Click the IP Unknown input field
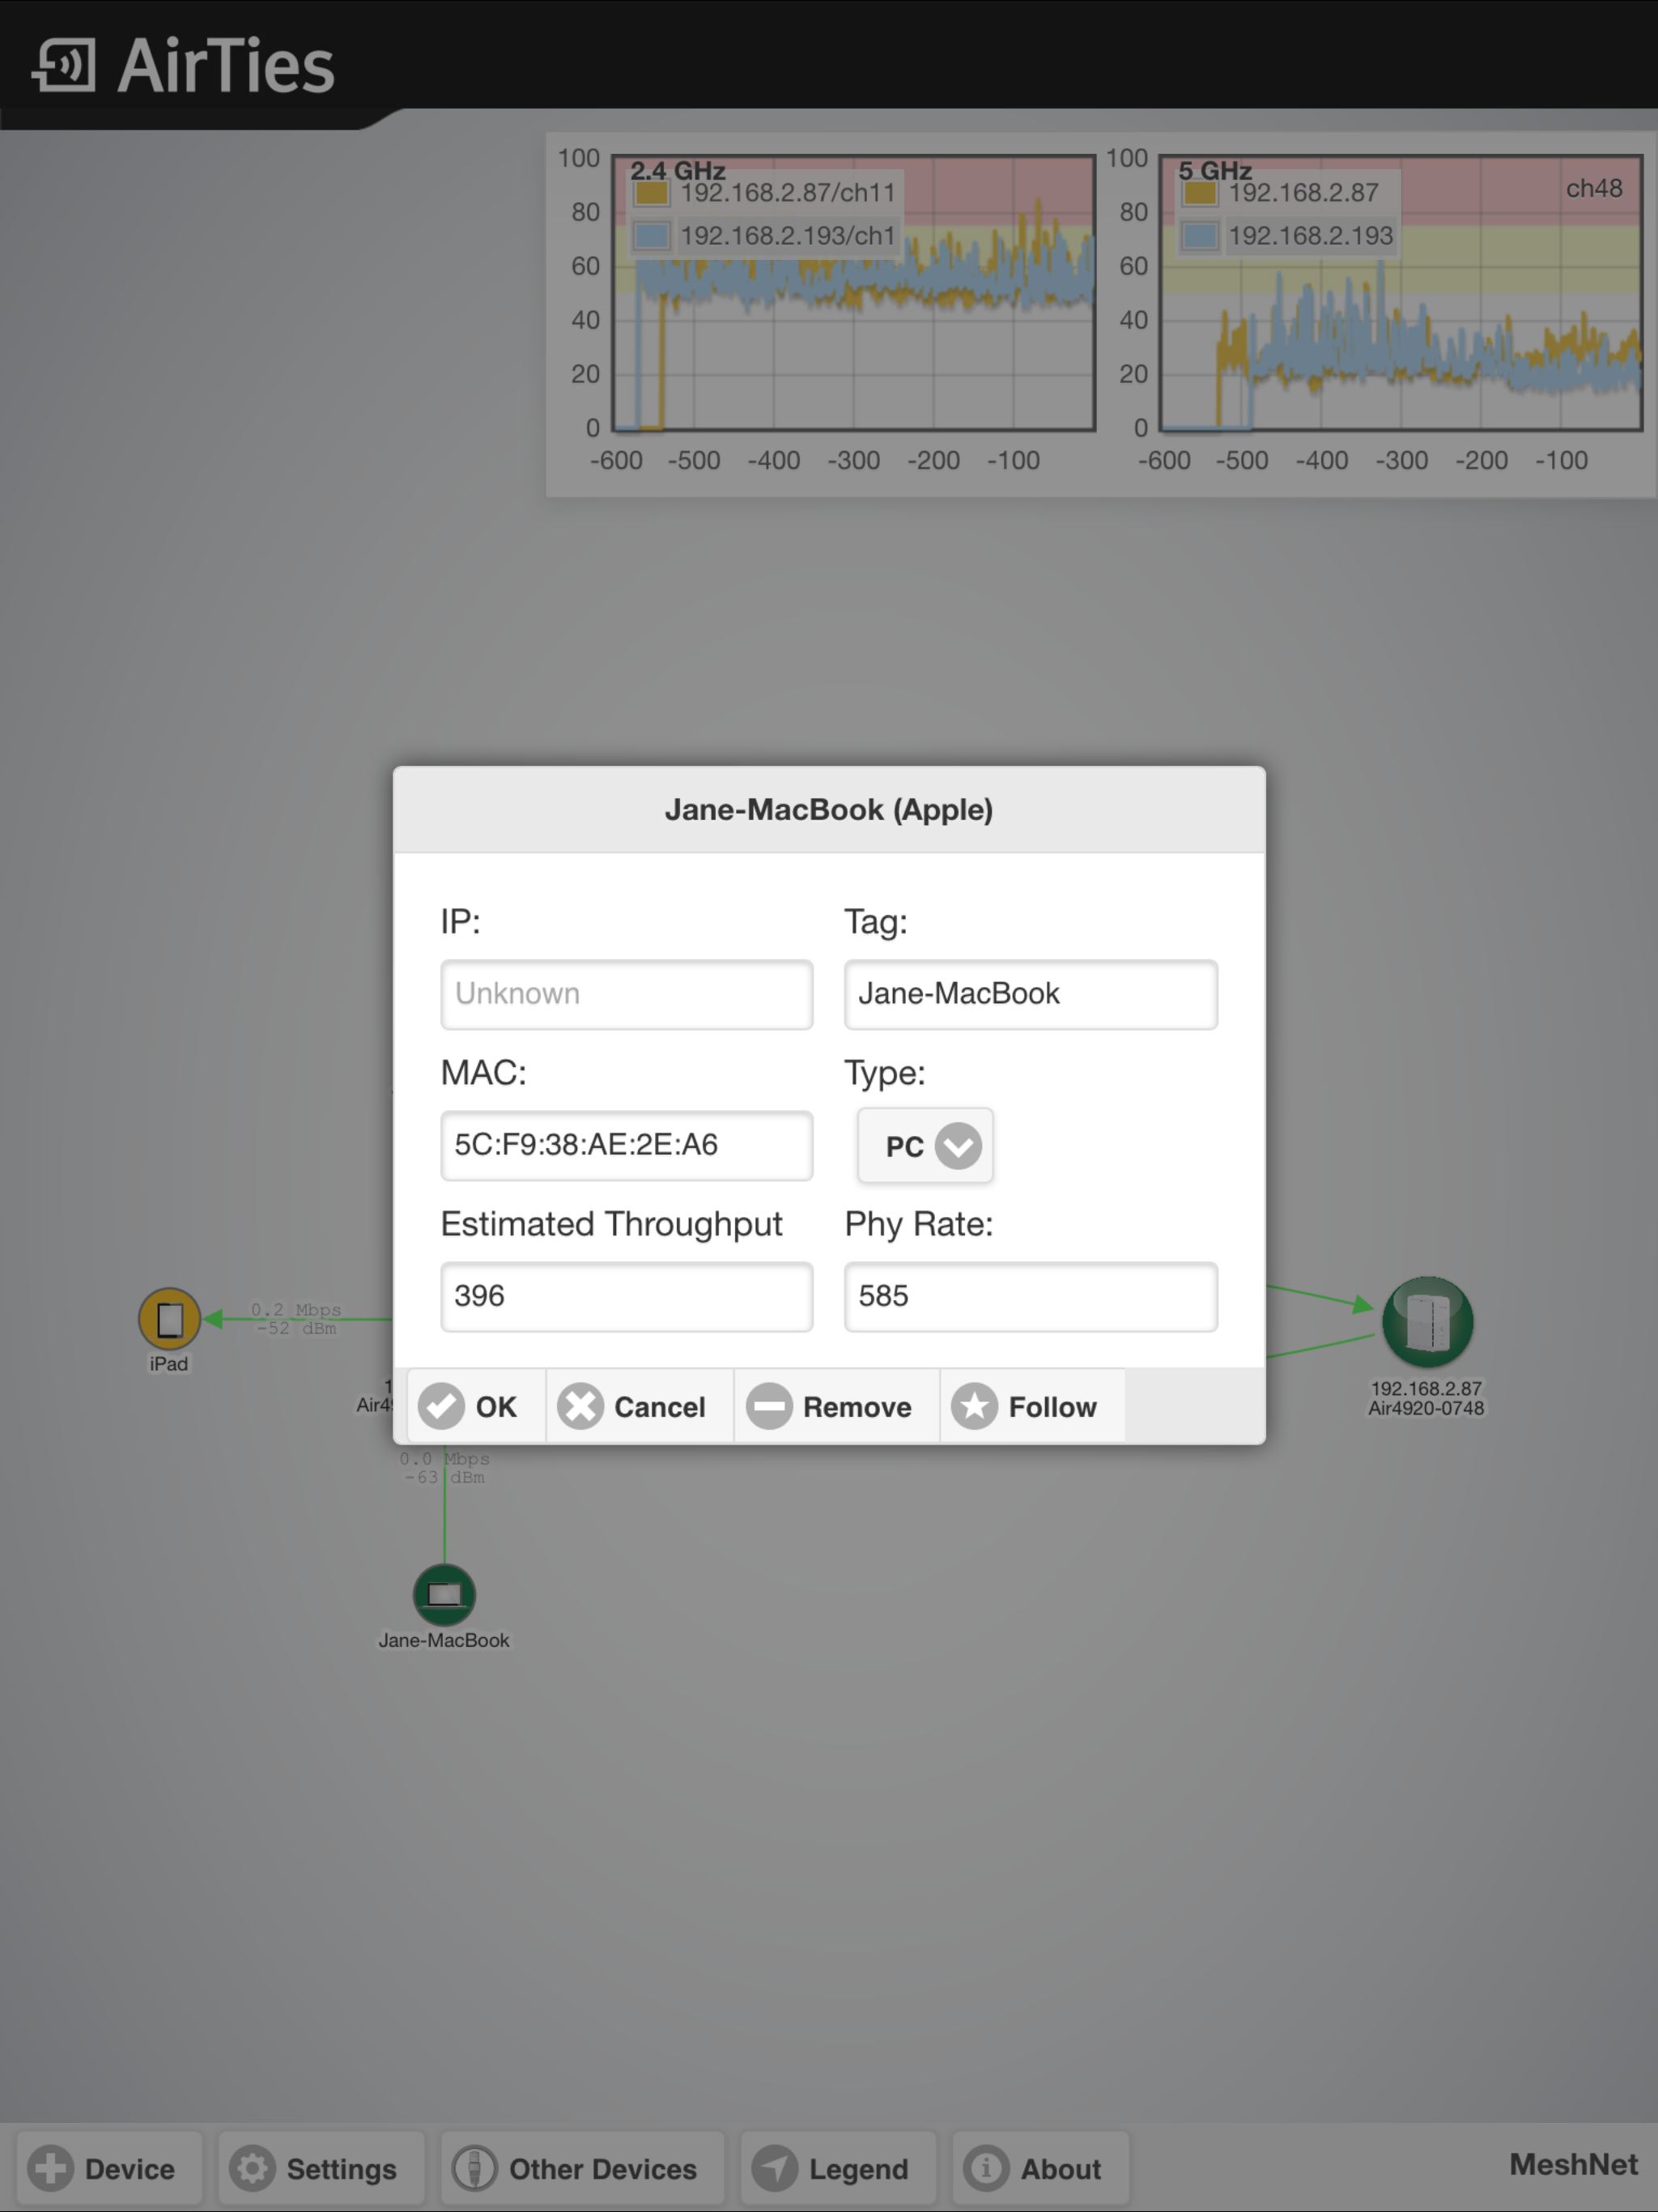 (627, 994)
